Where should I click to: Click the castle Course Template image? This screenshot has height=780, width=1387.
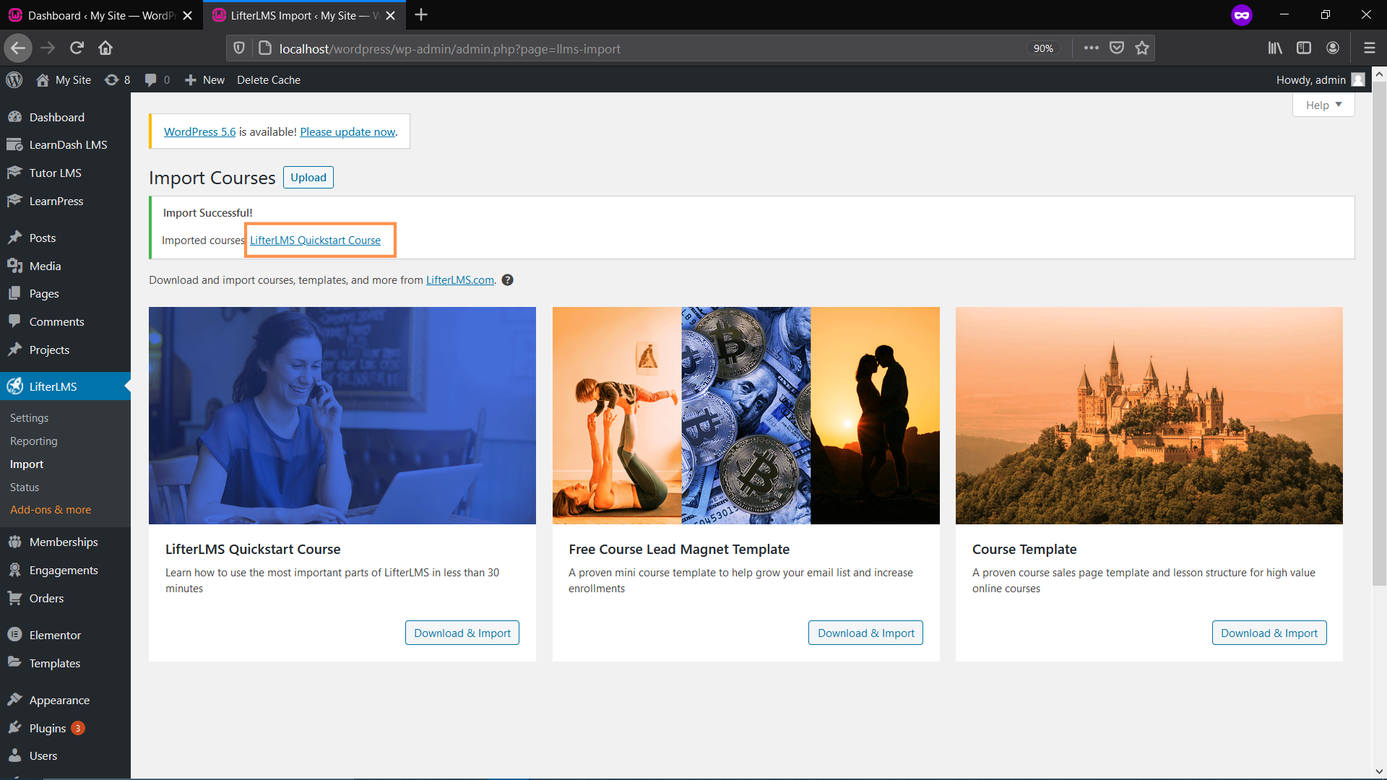(1149, 415)
